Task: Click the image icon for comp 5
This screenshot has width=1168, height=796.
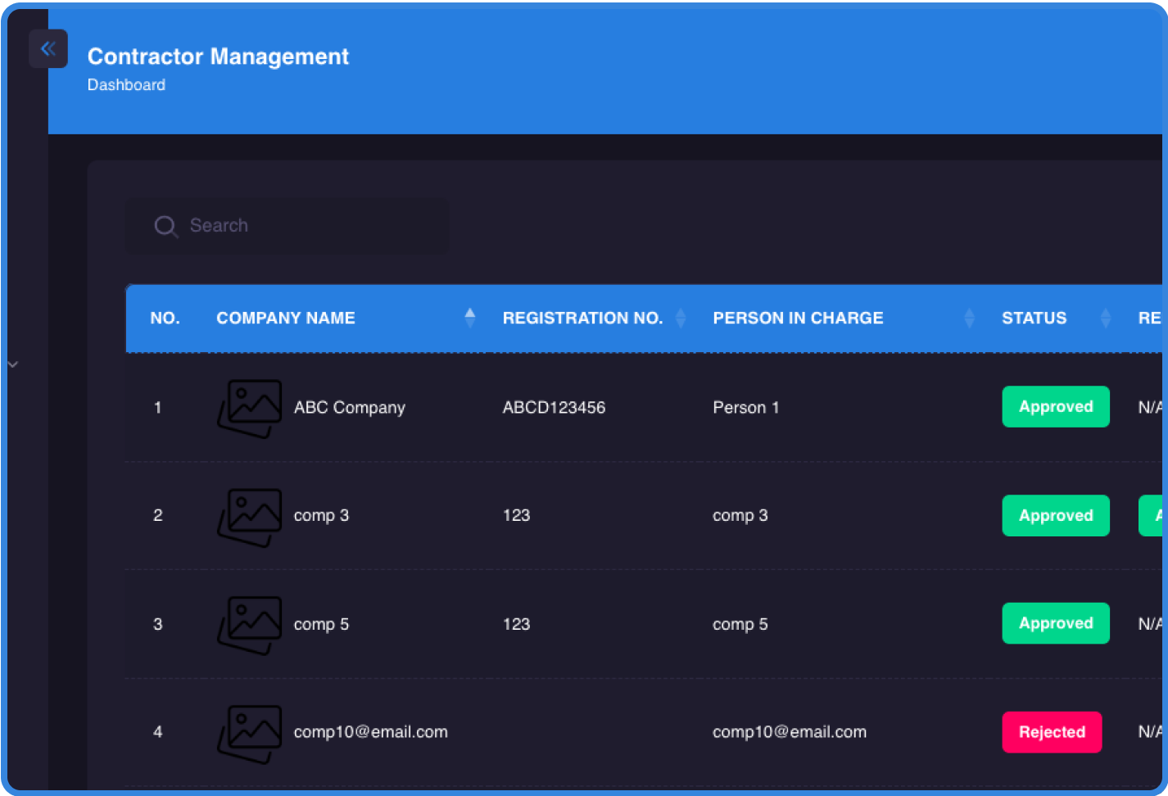Action: pos(249,625)
